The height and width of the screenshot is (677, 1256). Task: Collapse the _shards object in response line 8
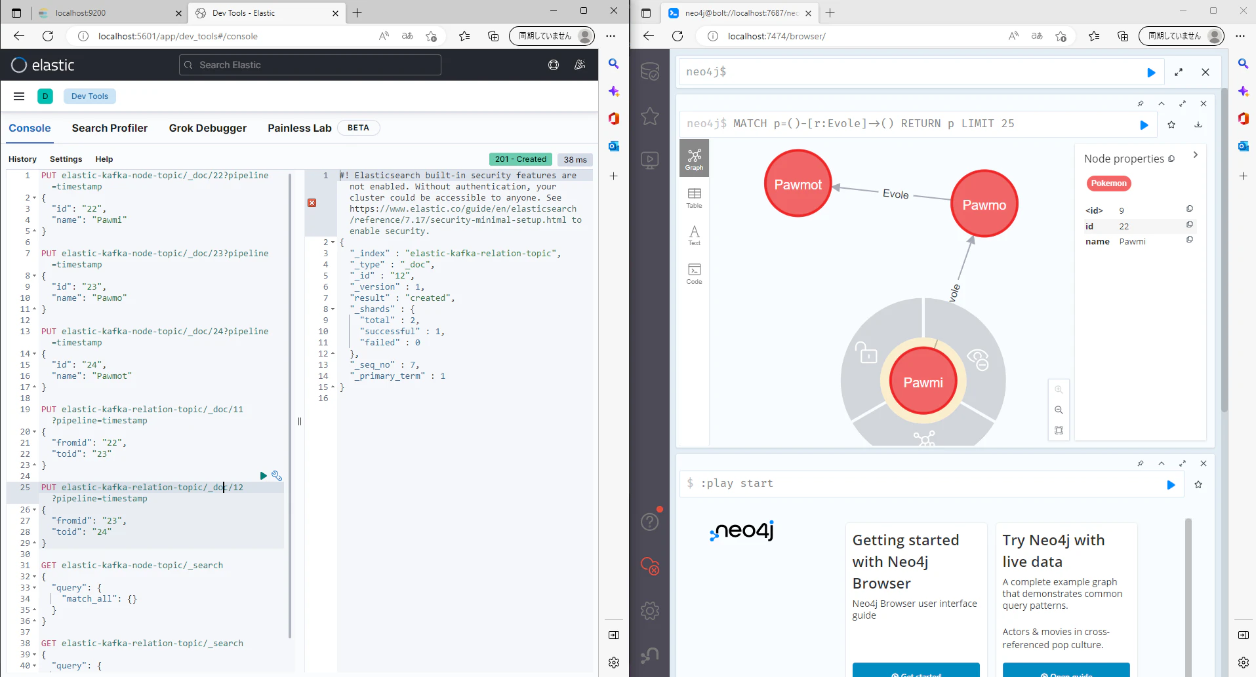333,309
